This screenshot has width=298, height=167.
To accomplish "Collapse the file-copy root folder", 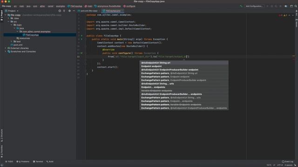I will [x=6, y=15].
